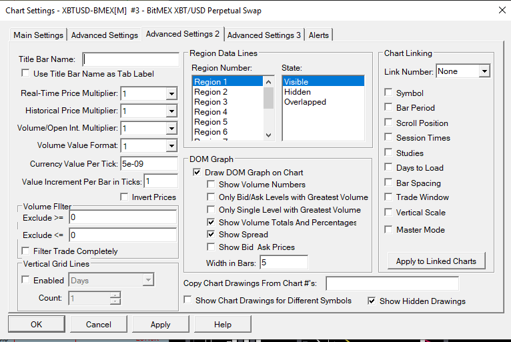Check the Studies linking option
The width and height of the screenshot is (511, 342).
388,153
